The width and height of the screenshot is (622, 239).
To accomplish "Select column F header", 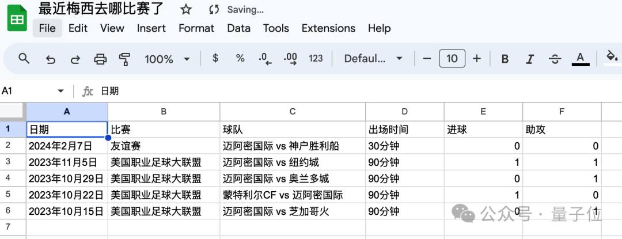I will [x=562, y=112].
